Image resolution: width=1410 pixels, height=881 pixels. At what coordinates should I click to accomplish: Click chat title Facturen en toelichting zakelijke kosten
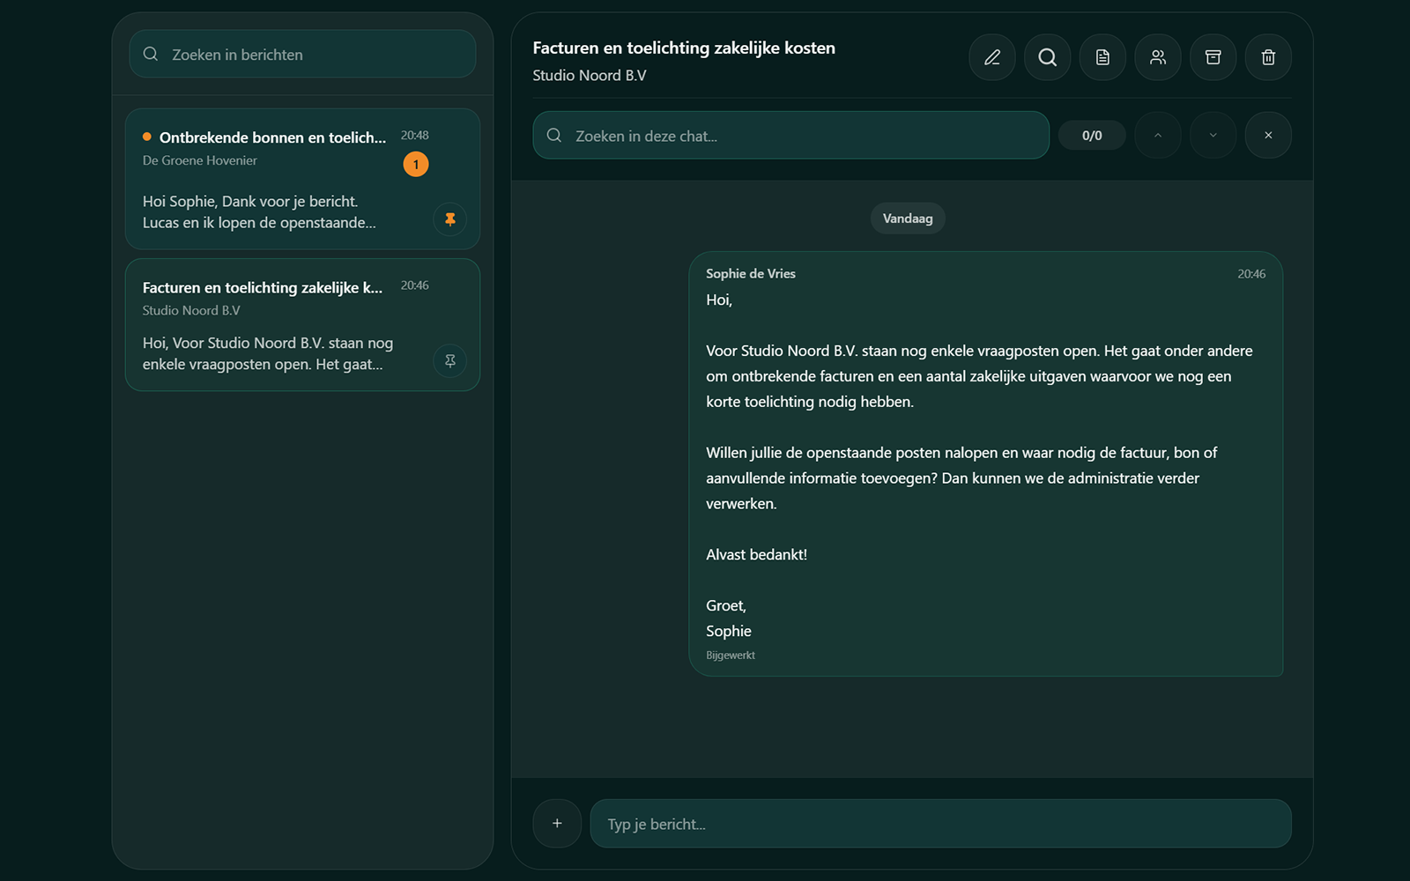coord(684,48)
